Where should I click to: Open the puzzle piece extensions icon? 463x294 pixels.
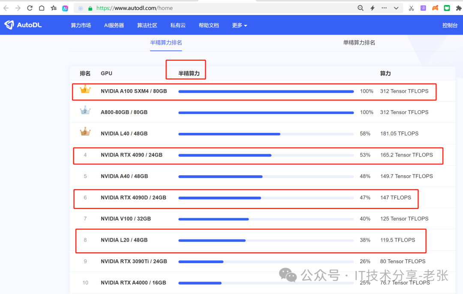point(459,8)
